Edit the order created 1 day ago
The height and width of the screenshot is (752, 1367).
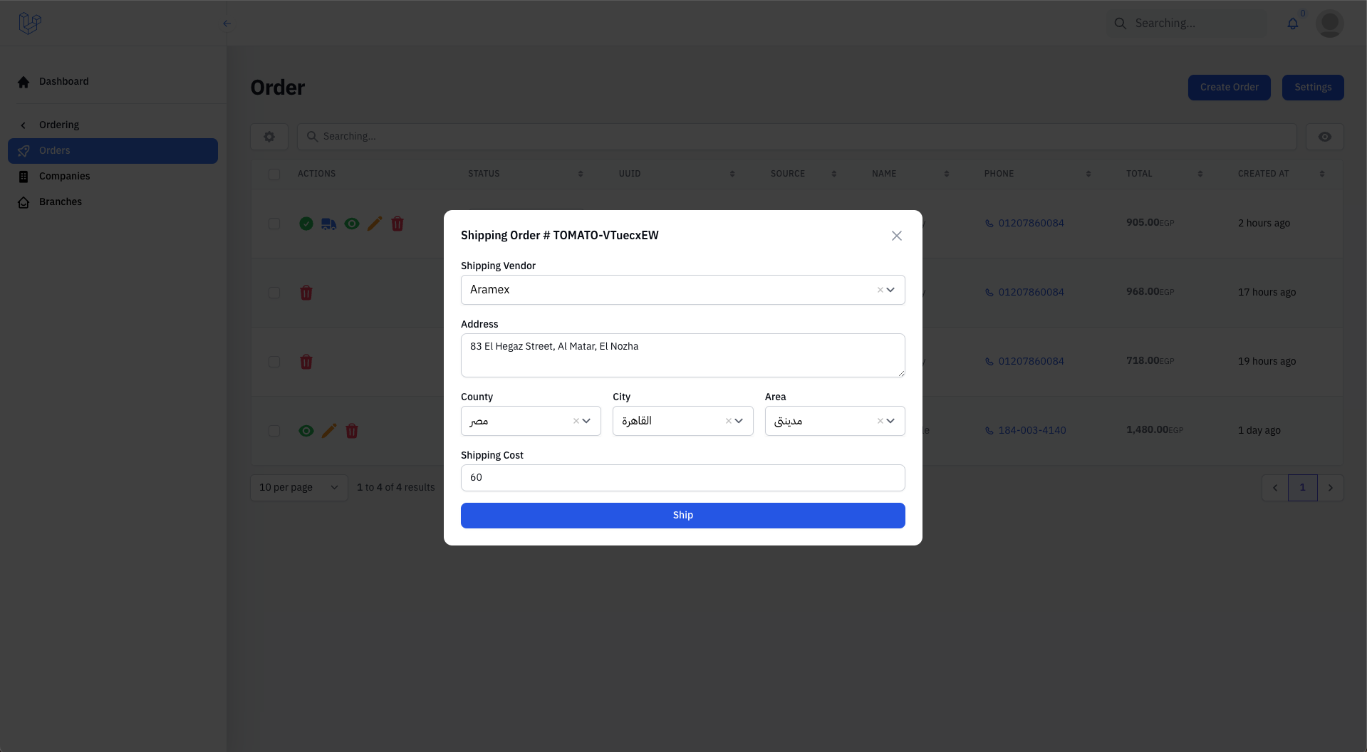point(329,431)
